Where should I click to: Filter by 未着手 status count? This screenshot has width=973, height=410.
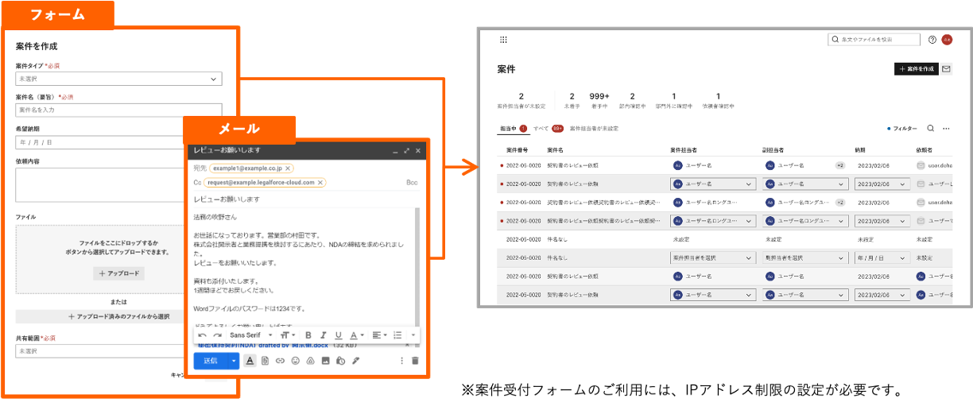click(572, 100)
